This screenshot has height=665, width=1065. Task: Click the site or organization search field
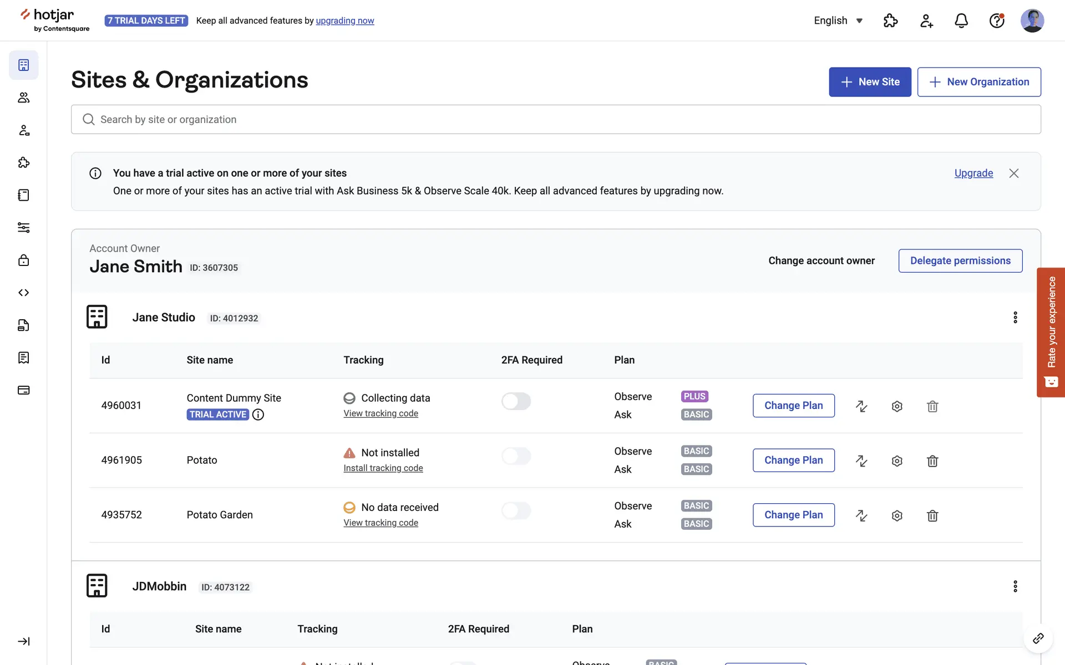(555, 119)
